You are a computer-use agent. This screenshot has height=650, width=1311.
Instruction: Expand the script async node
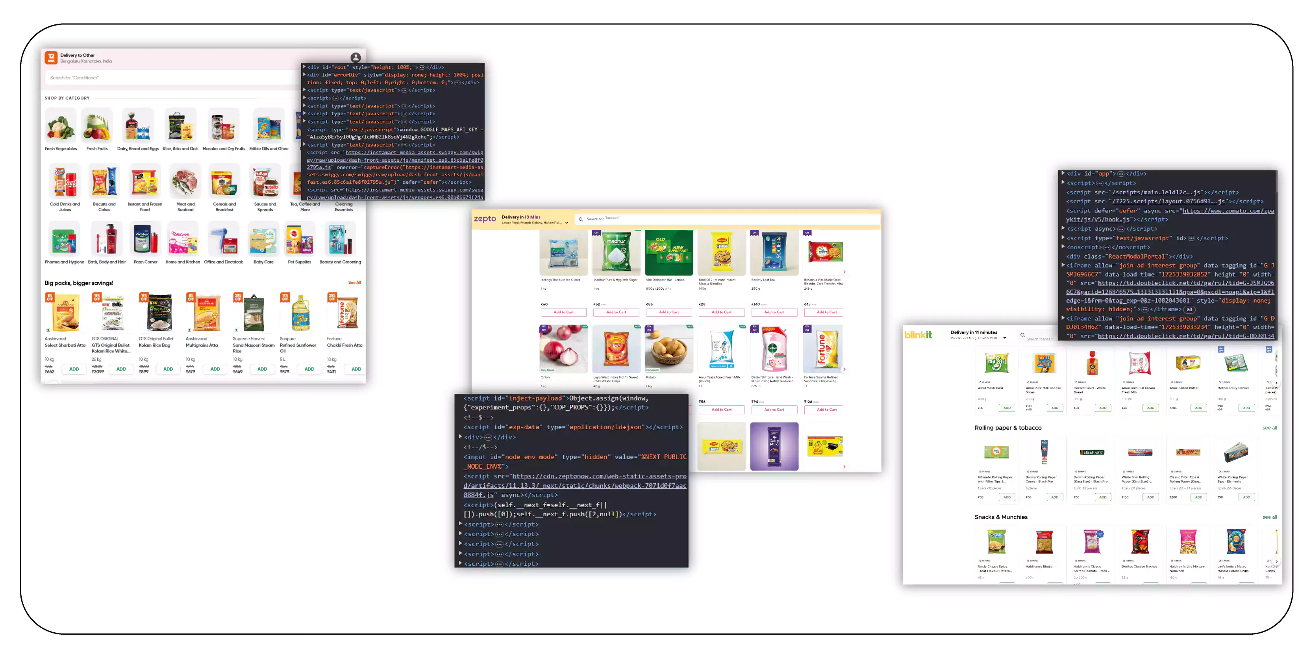[x=1063, y=228]
